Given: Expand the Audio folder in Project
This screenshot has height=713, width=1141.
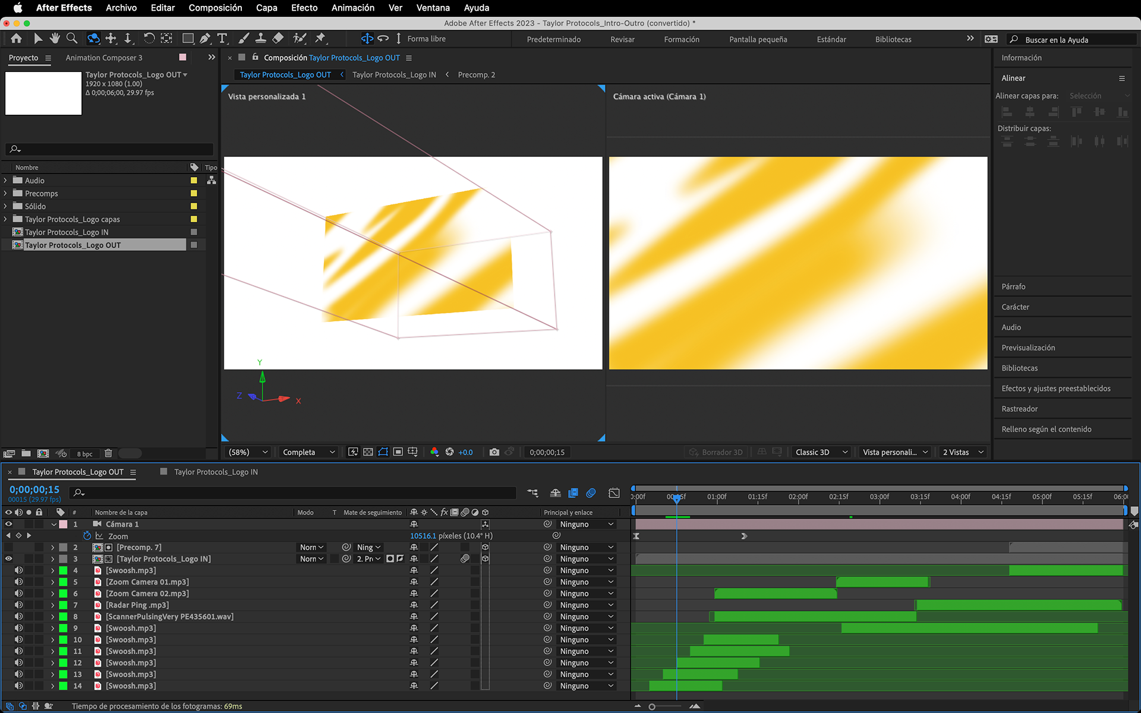Looking at the screenshot, I should point(6,181).
